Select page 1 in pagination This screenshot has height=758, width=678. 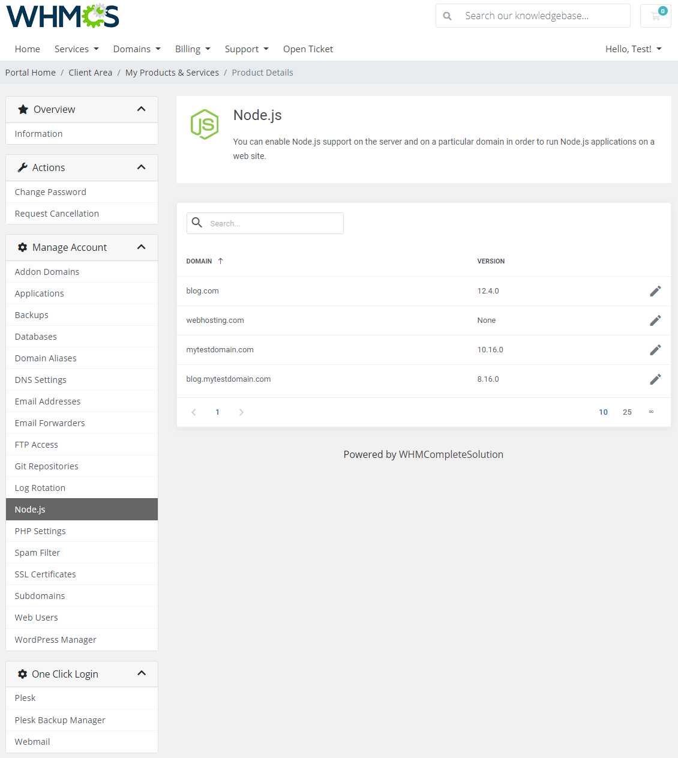tap(217, 412)
